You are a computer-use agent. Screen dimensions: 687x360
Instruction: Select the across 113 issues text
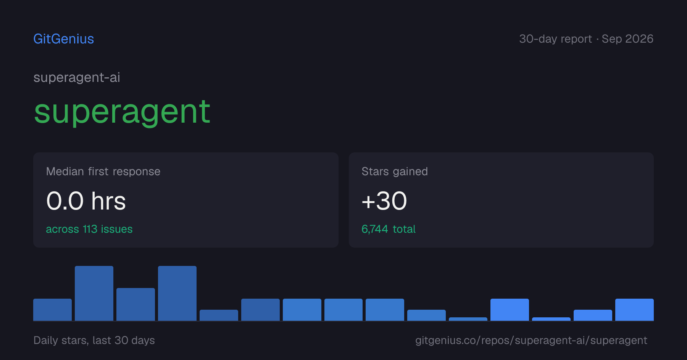click(89, 229)
